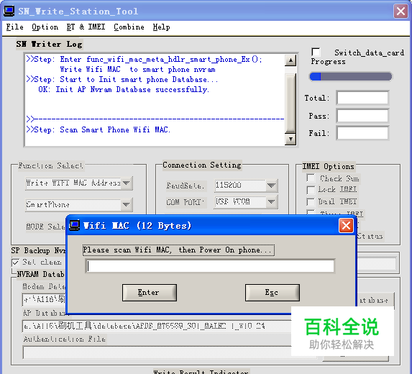This screenshot has height=374, width=412.
Task: Toggle the Lock IMEI checkbox
Action: (311, 190)
